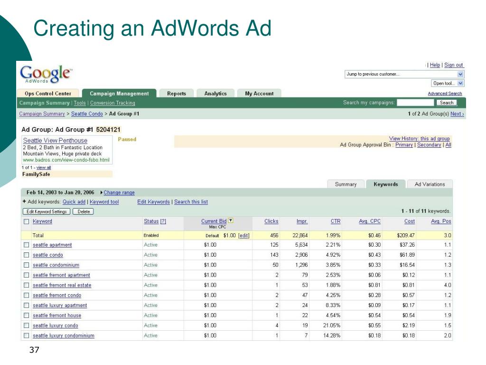Open the seattle fremont real estate keyword
This screenshot has width=486, height=365.
[62, 285]
